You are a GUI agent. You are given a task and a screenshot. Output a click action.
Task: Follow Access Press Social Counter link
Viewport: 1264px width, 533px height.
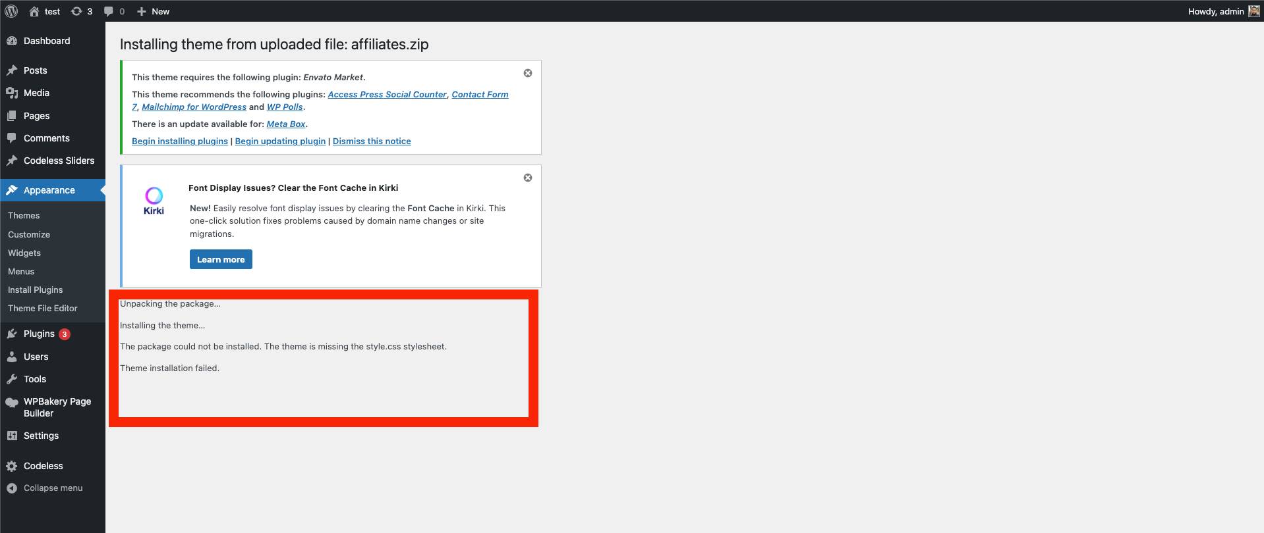pyautogui.click(x=387, y=94)
